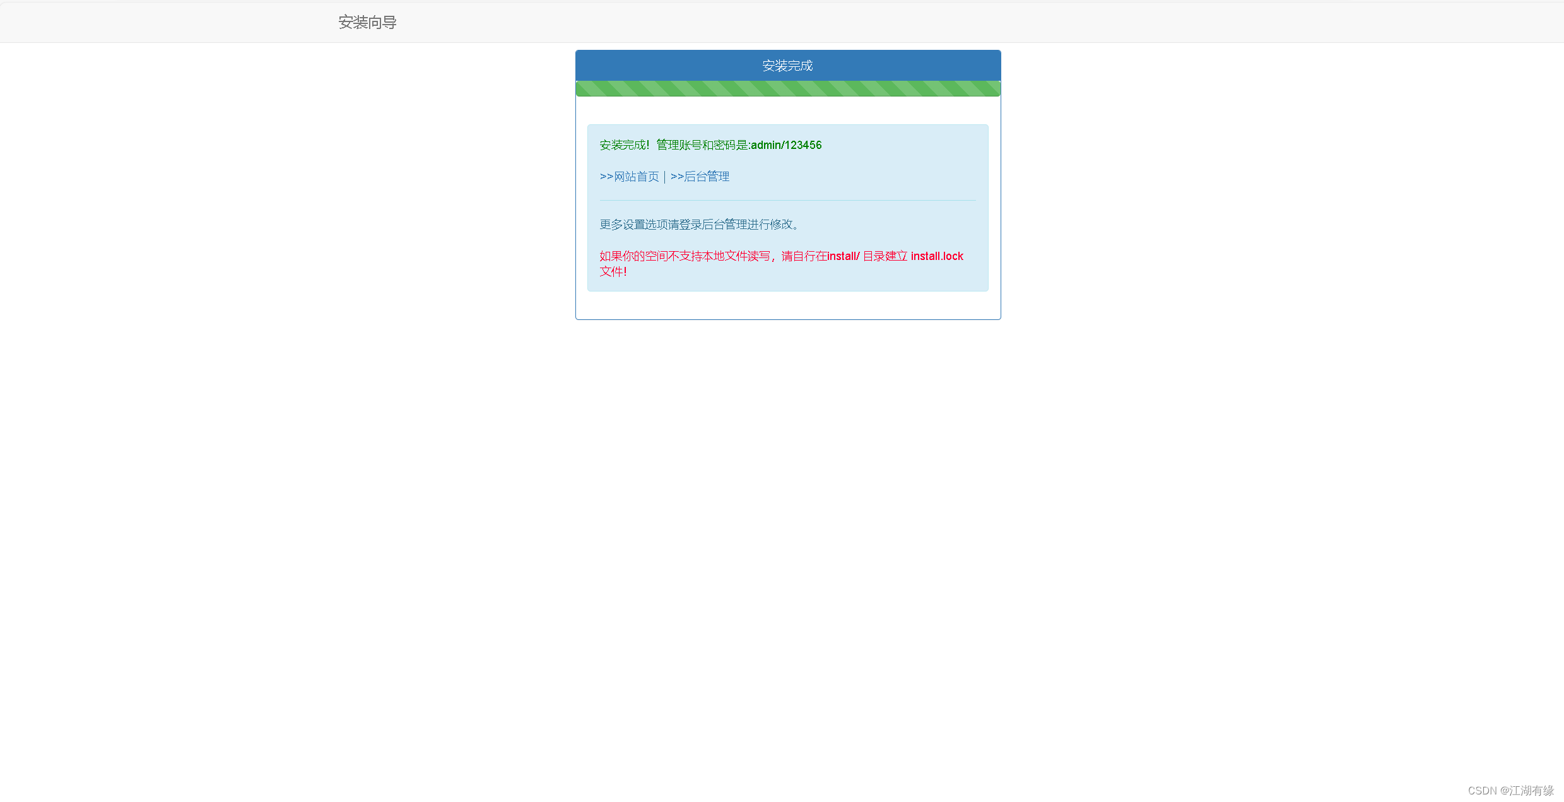Viewport: 1564px width, 802px height.
Task: Click the 目录建立 words in red warning
Action: [885, 256]
